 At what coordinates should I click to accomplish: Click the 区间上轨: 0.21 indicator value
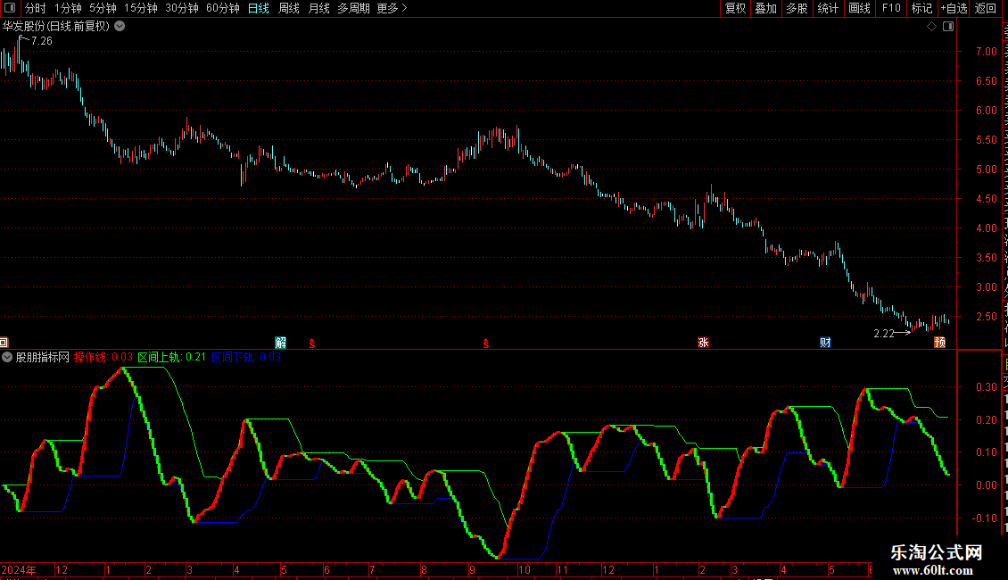point(171,357)
